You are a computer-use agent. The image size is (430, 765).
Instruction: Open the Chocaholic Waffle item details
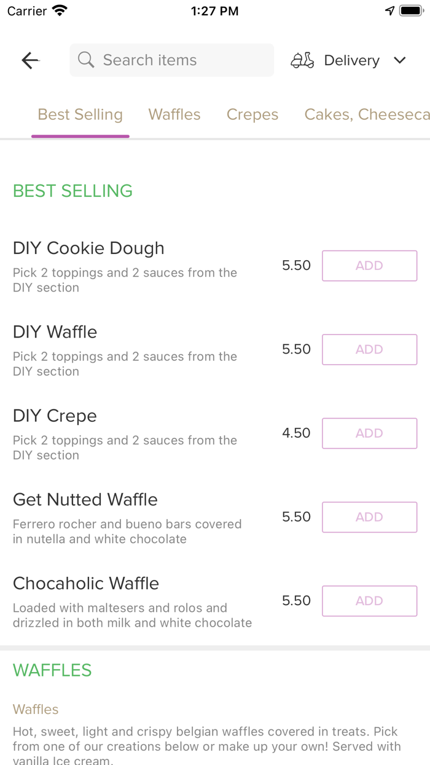click(x=86, y=584)
